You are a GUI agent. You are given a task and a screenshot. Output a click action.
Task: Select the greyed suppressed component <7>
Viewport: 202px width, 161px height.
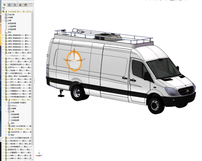(16, 56)
